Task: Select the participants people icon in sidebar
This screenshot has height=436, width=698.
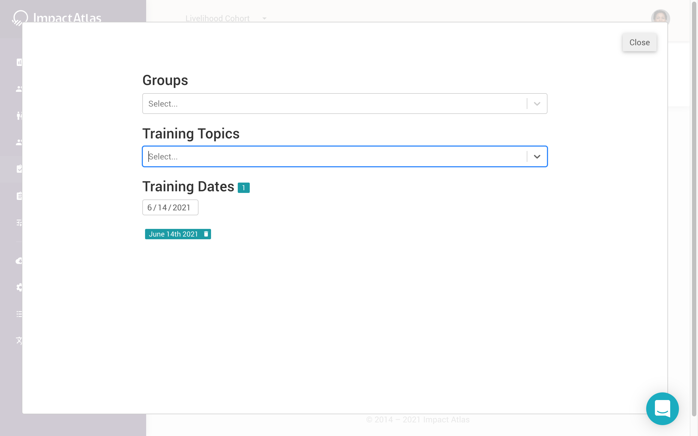Action: [x=19, y=89]
